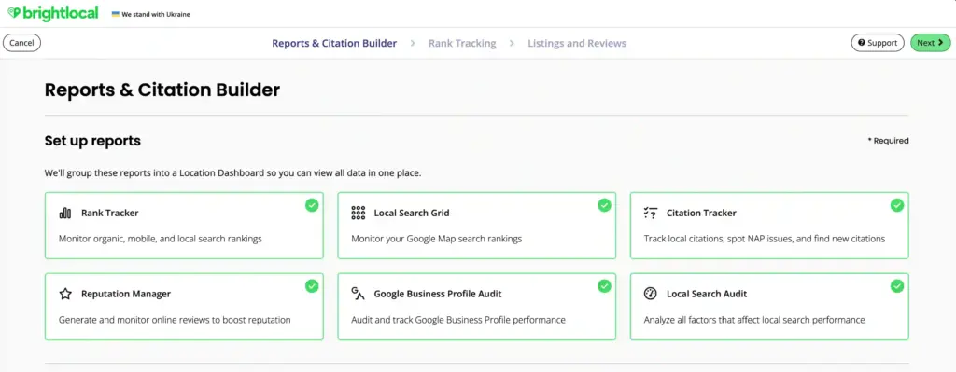This screenshot has height=372, width=956.
Task: Go to the Listings and Reviews step
Action: click(577, 43)
